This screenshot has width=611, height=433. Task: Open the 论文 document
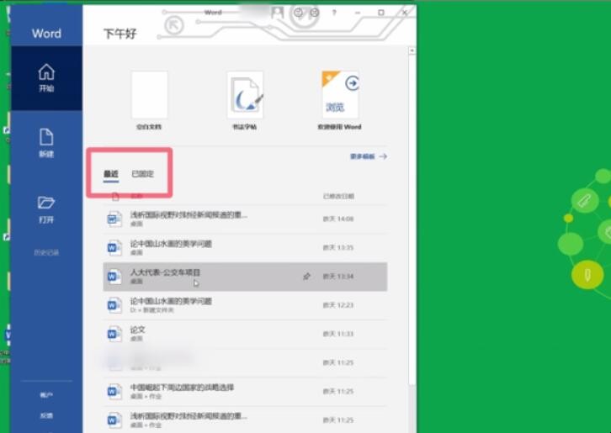pyautogui.click(x=245, y=334)
